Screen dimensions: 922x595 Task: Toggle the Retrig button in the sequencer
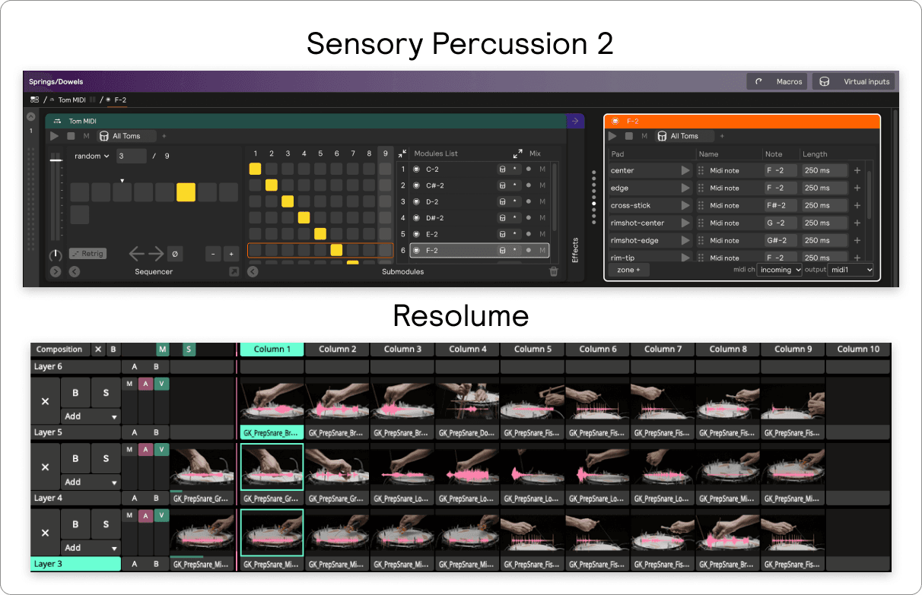[x=87, y=254]
